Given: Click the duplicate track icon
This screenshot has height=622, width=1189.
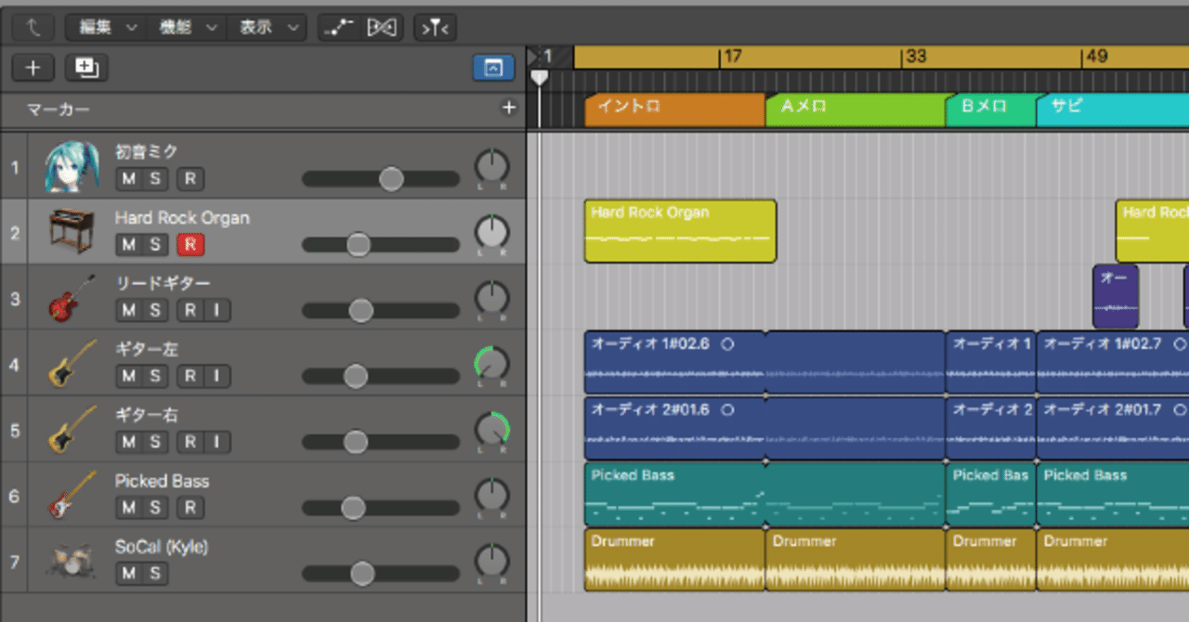Looking at the screenshot, I should tap(87, 68).
